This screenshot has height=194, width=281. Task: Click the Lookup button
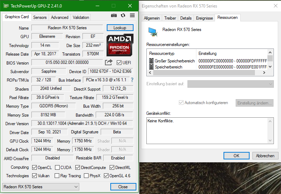click(x=120, y=28)
